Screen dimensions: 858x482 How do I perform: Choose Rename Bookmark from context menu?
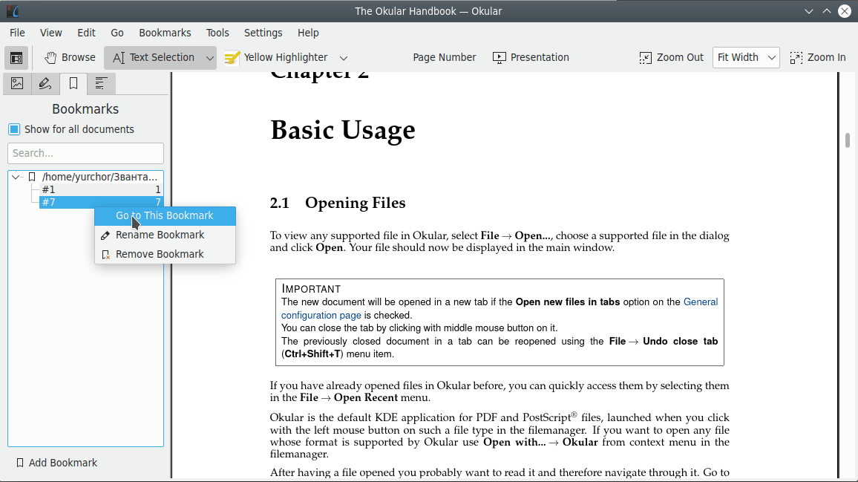(160, 235)
